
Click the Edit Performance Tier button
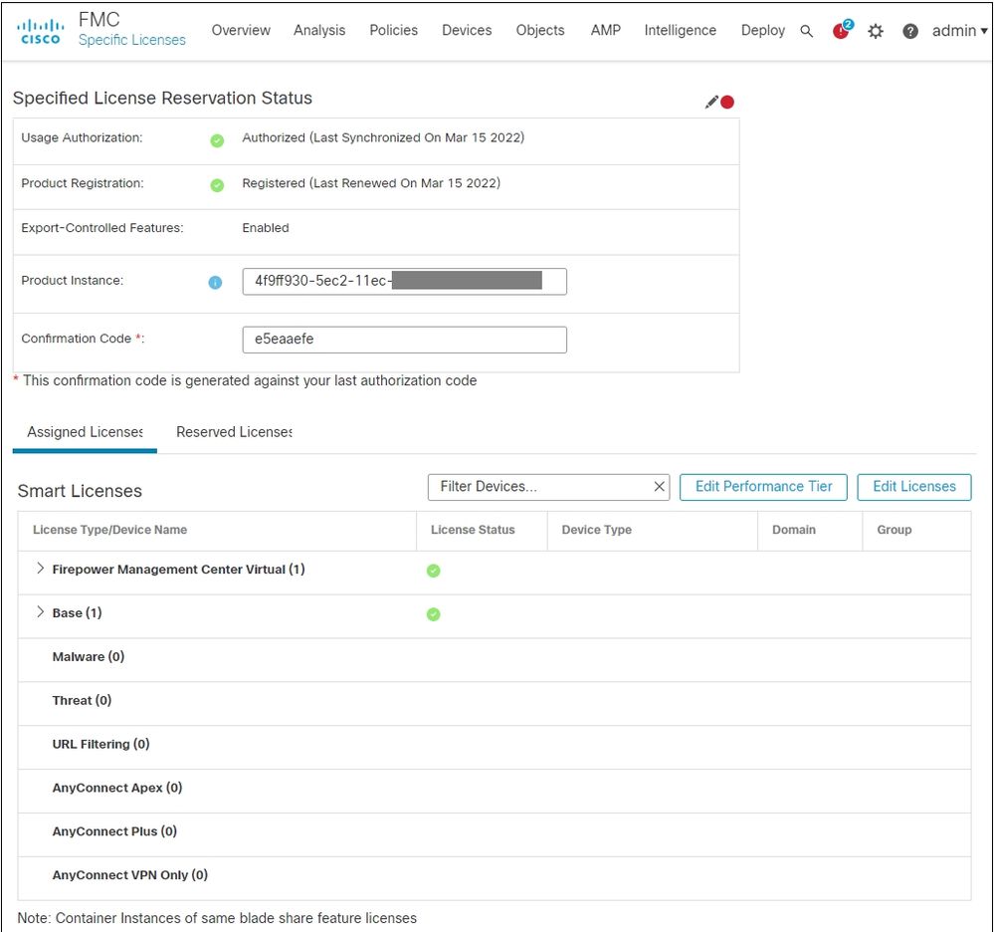763,487
